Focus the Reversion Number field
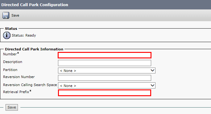The image size is (211, 114). (105, 78)
